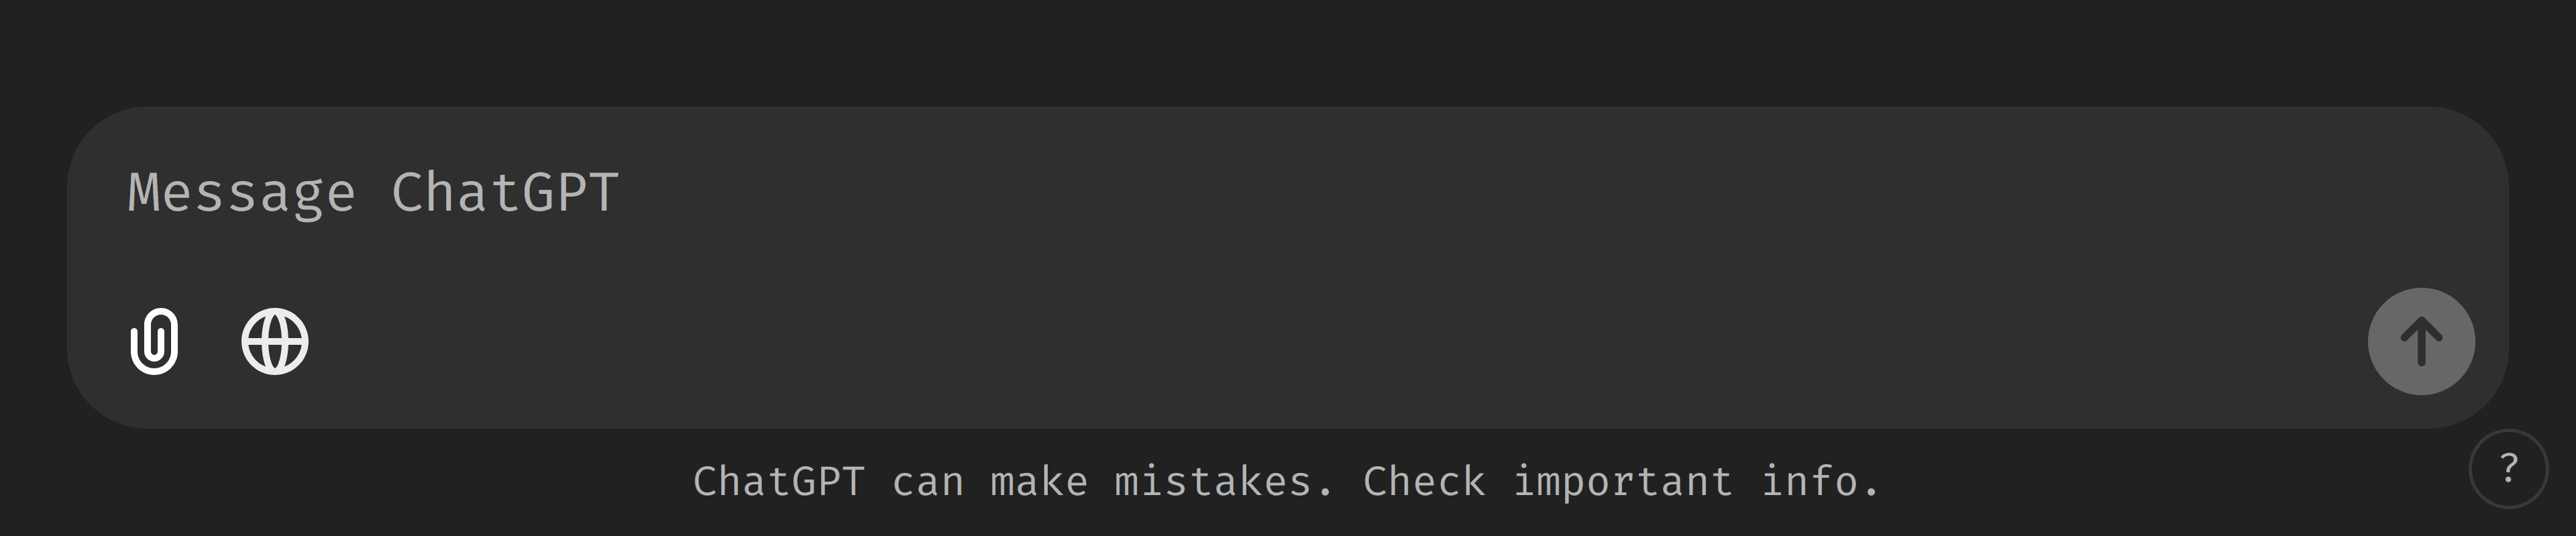Attach a file using the paperclip

(154, 341)
